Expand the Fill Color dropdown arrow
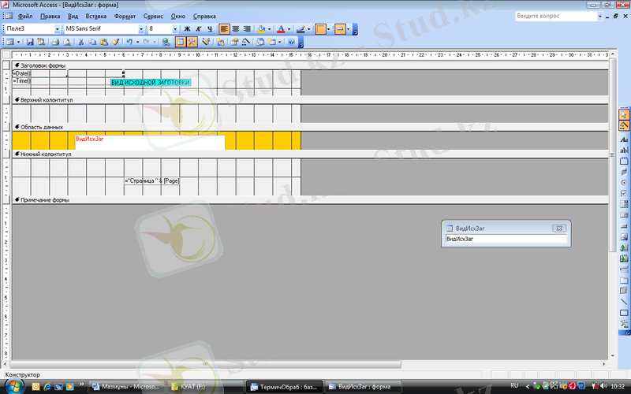 (x=269, y=29)
